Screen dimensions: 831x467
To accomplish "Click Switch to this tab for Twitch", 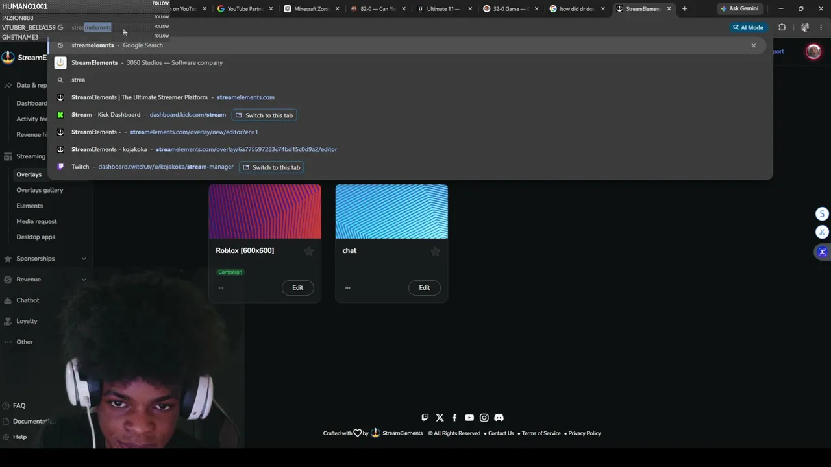I will tap(271, 167).
